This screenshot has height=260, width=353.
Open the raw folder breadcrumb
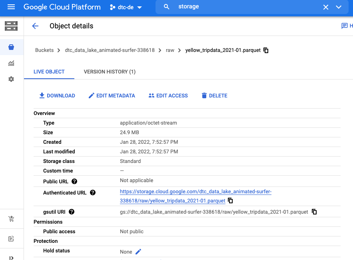click(170, 50)
